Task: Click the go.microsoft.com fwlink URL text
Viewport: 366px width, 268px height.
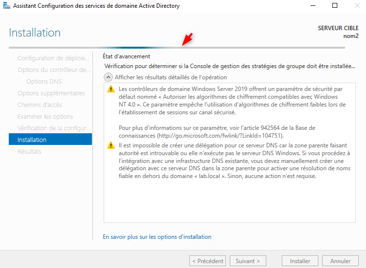Action: click(220, 136)
